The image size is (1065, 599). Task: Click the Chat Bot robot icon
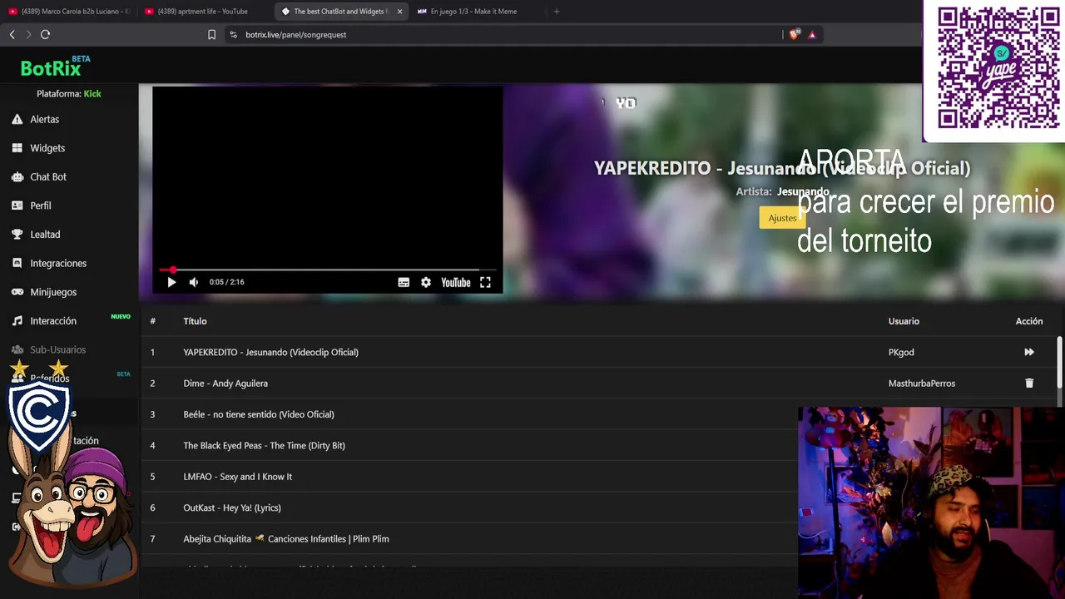(17, 176)
